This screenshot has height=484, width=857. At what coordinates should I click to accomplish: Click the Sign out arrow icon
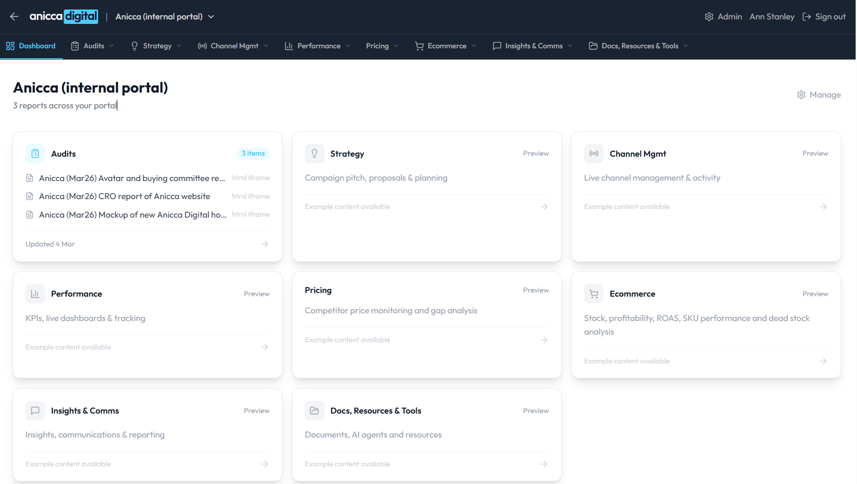807,17
